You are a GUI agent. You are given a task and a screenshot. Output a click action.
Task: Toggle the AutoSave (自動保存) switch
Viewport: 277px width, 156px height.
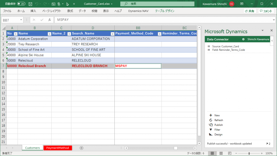point(21,4)
